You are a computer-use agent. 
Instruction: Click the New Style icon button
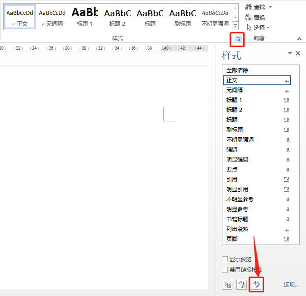[x=227, y=285]
